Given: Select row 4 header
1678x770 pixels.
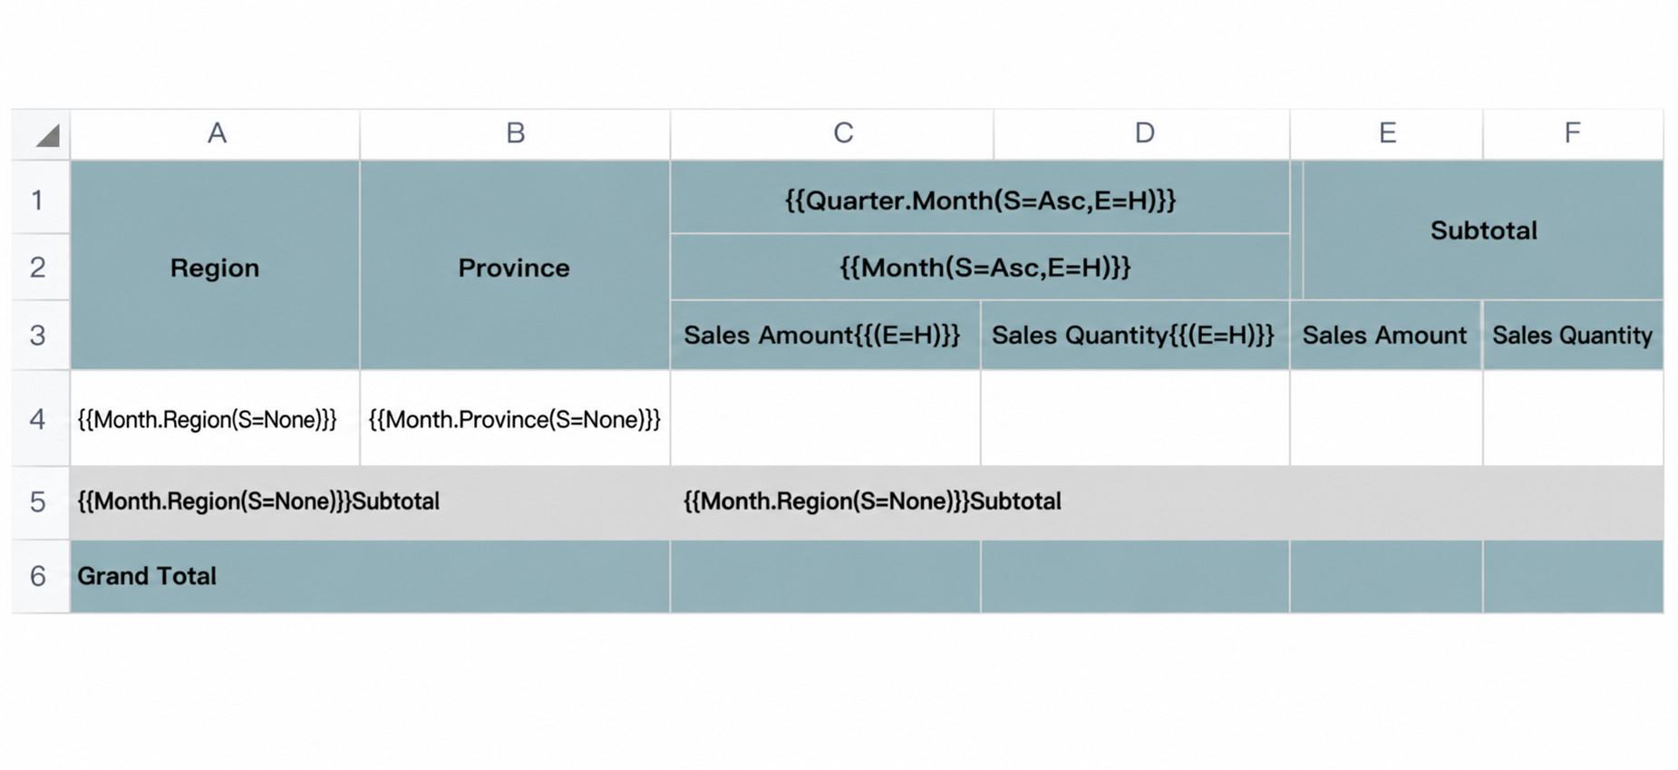Looking at the screenshot, I should (x=39, y=418).
